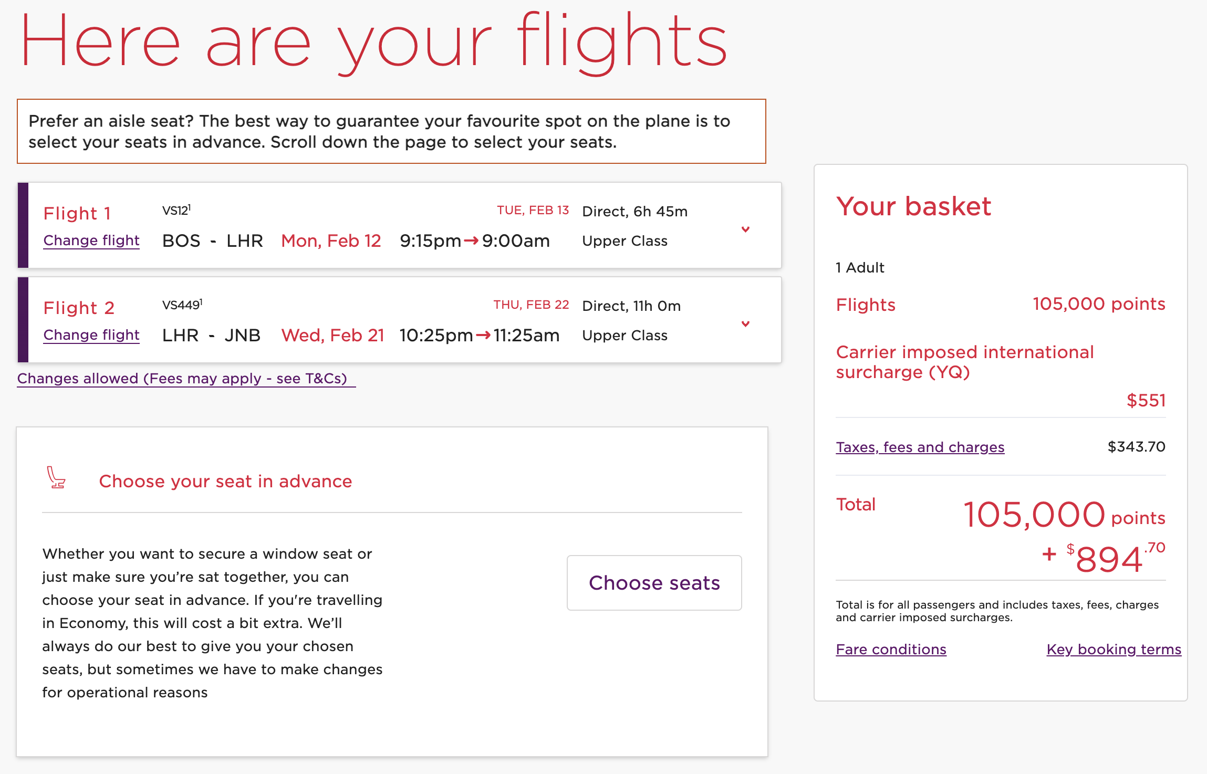This screenshot has width=1207, height=774.
Task: Open the Key booking terms link
Action: (x=1114, y=650)
